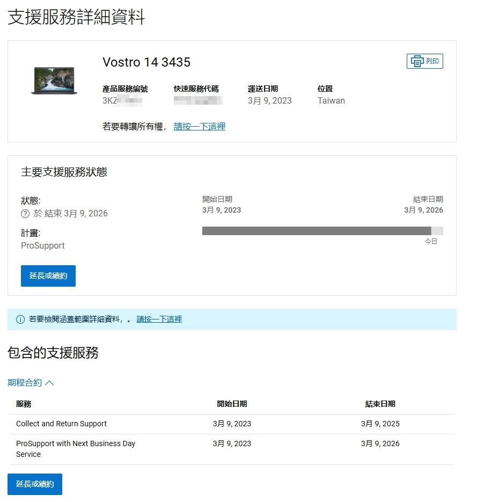Click the question mark icon beside the status
477x502 pixels.
click(25, 214)
